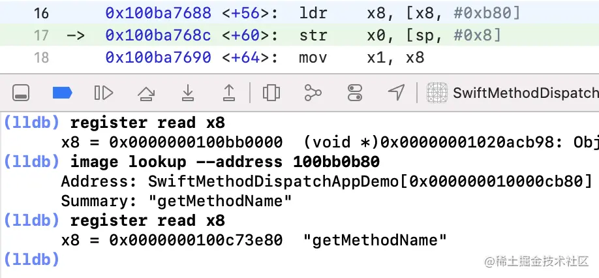Click value x8 = 0x0000000100bb0000
Viewport: 599px width, 278px height.
(x=172, y=142)
